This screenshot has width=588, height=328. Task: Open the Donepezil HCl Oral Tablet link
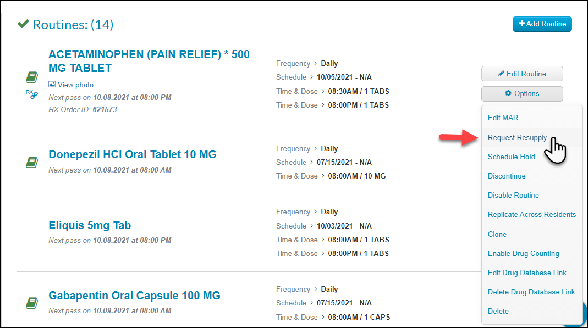point(133,154)
